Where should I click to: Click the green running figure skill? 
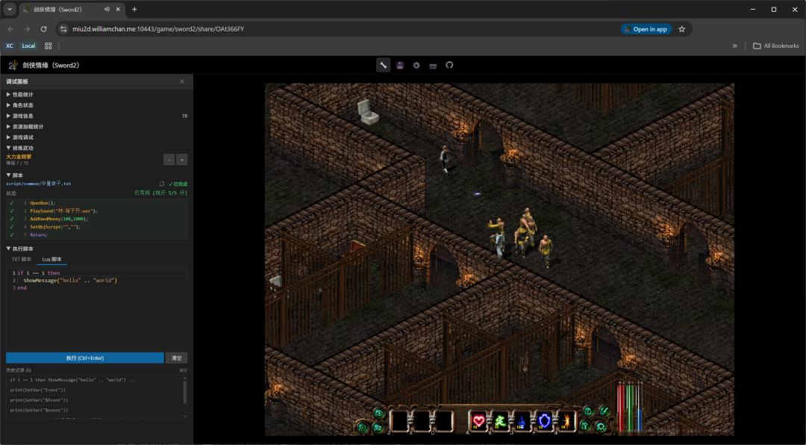(501, 421)
